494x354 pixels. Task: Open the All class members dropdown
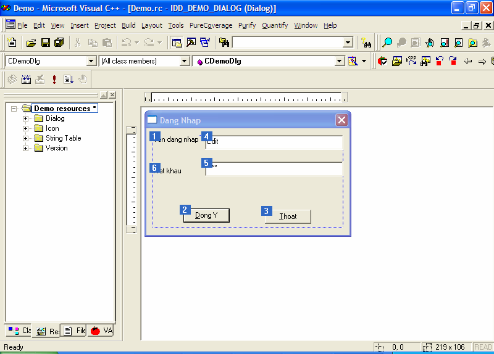coord(184,61)
